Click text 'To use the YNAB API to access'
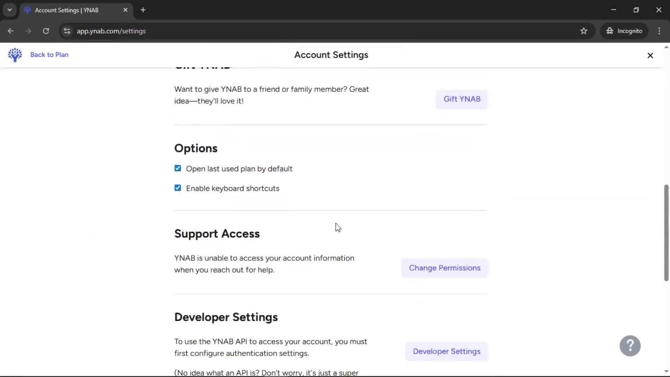The width and height of the screenshot is (670, 377). click(228, 342)
